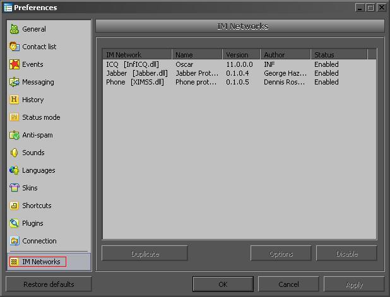
Task: Click the General icon in sidebar
Action: coord(14,30)
